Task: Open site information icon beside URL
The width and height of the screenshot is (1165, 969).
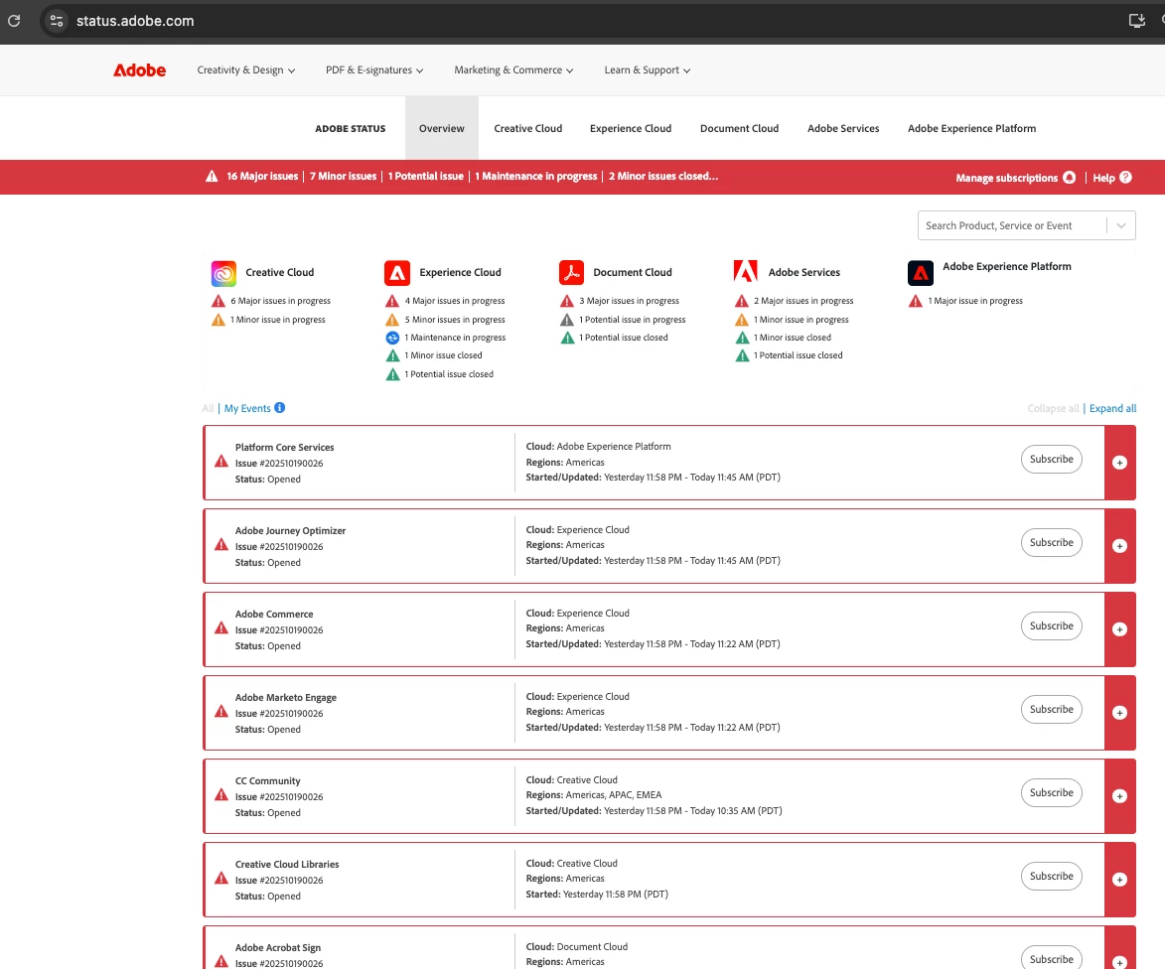Action: (57, 21)
